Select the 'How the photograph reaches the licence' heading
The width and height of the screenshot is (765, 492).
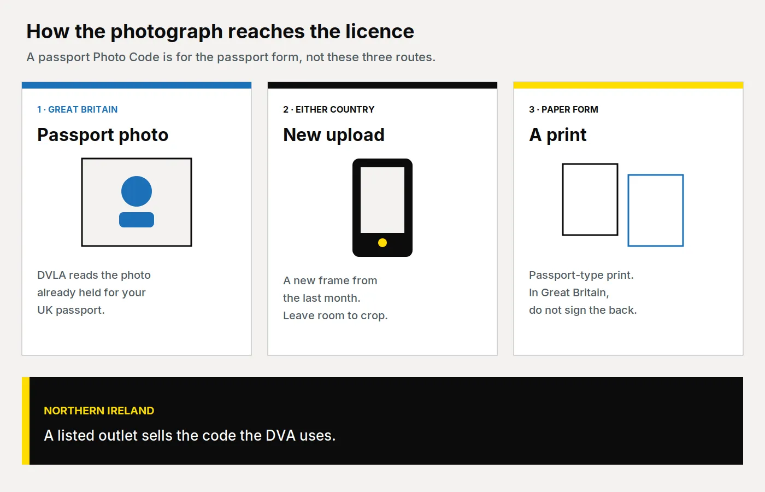tap(220, 32)
